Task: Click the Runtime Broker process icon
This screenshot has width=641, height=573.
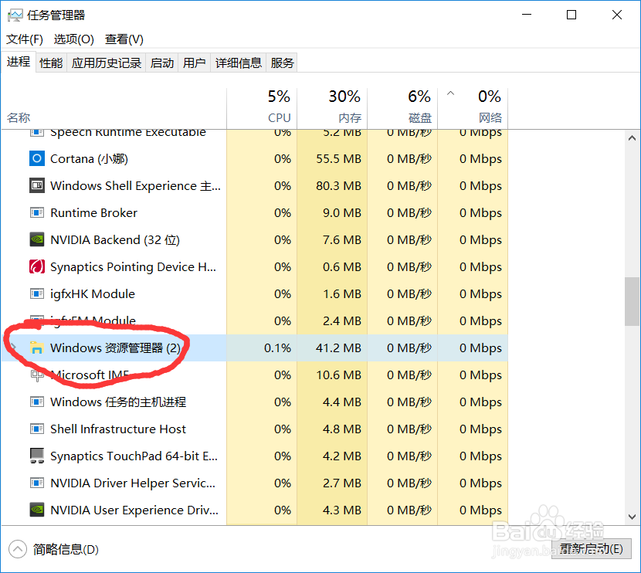Action: point(37,212)
